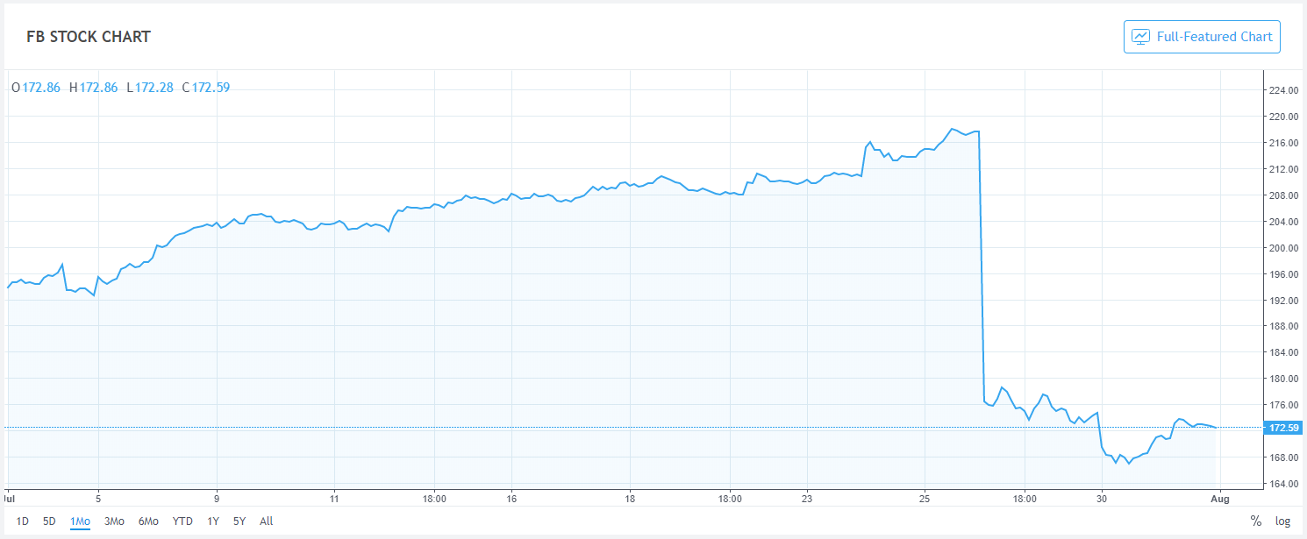Click the chart icon inside Full-Featured Chart button

pos(1140,37)
